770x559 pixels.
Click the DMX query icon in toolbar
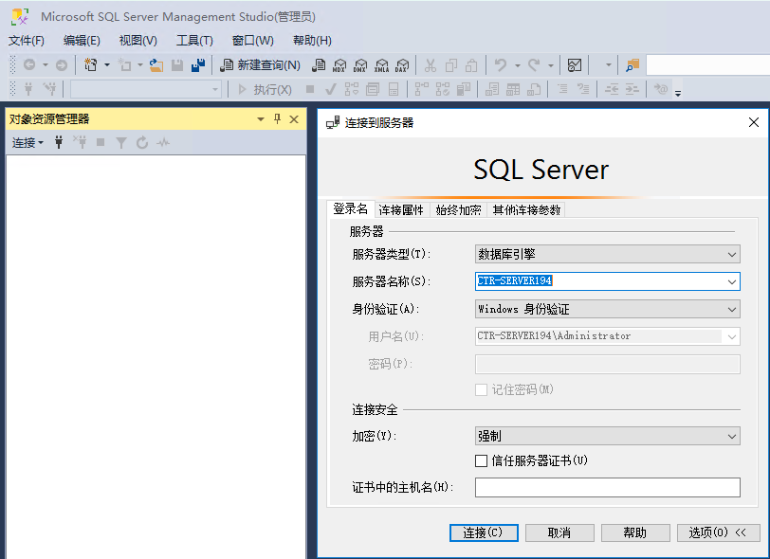click(x=360, y=65)
